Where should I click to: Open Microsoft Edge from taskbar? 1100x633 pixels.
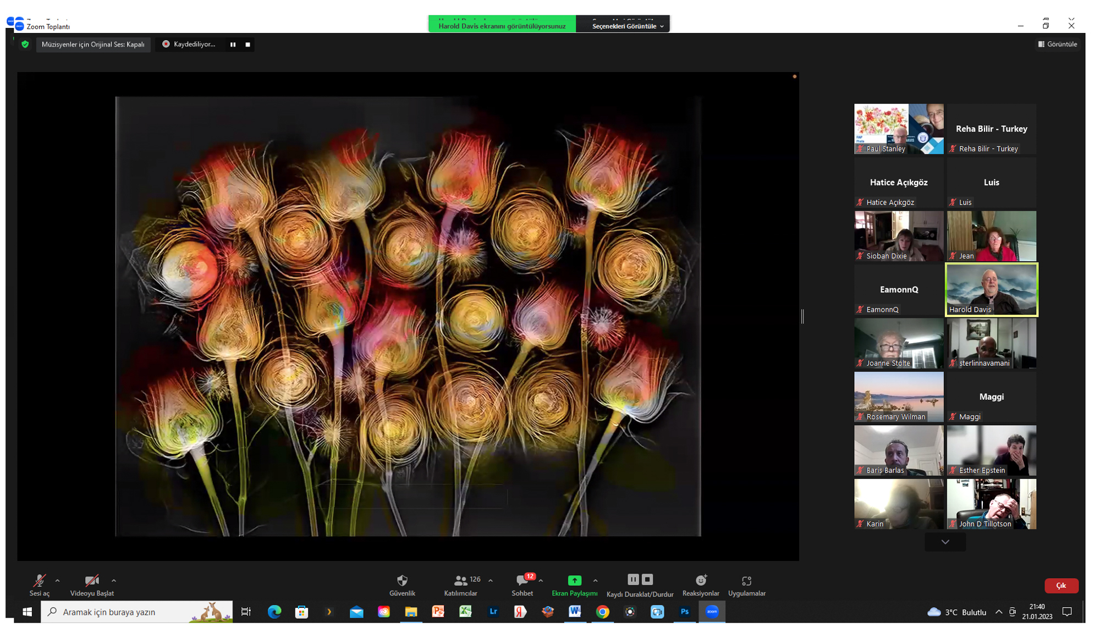[x=274, y=612]
